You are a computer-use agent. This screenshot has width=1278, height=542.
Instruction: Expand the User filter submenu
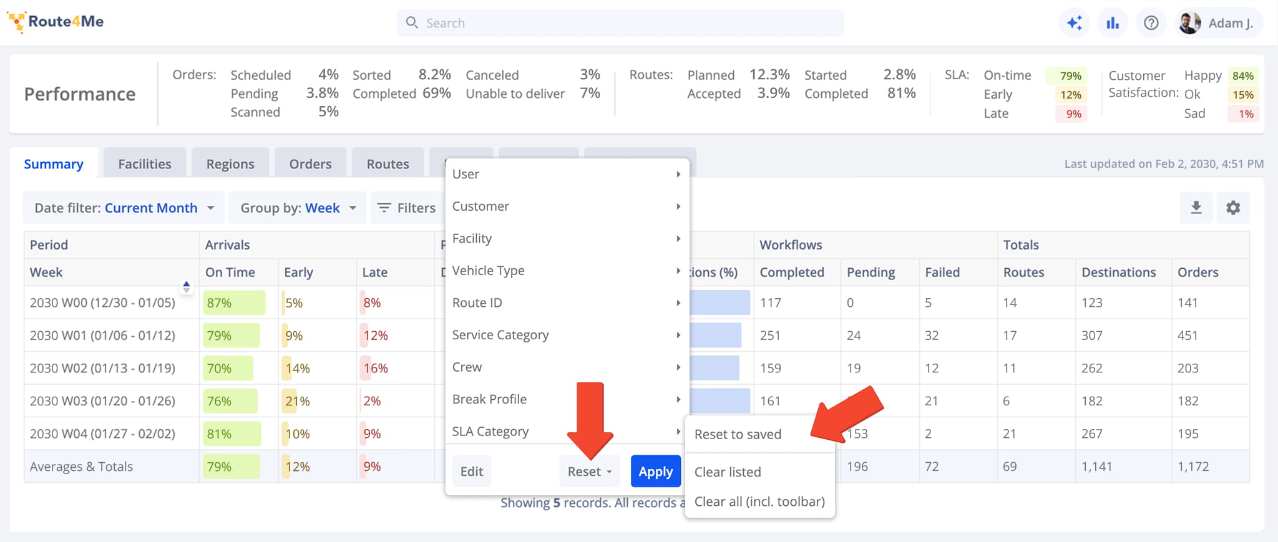point(567,174)
